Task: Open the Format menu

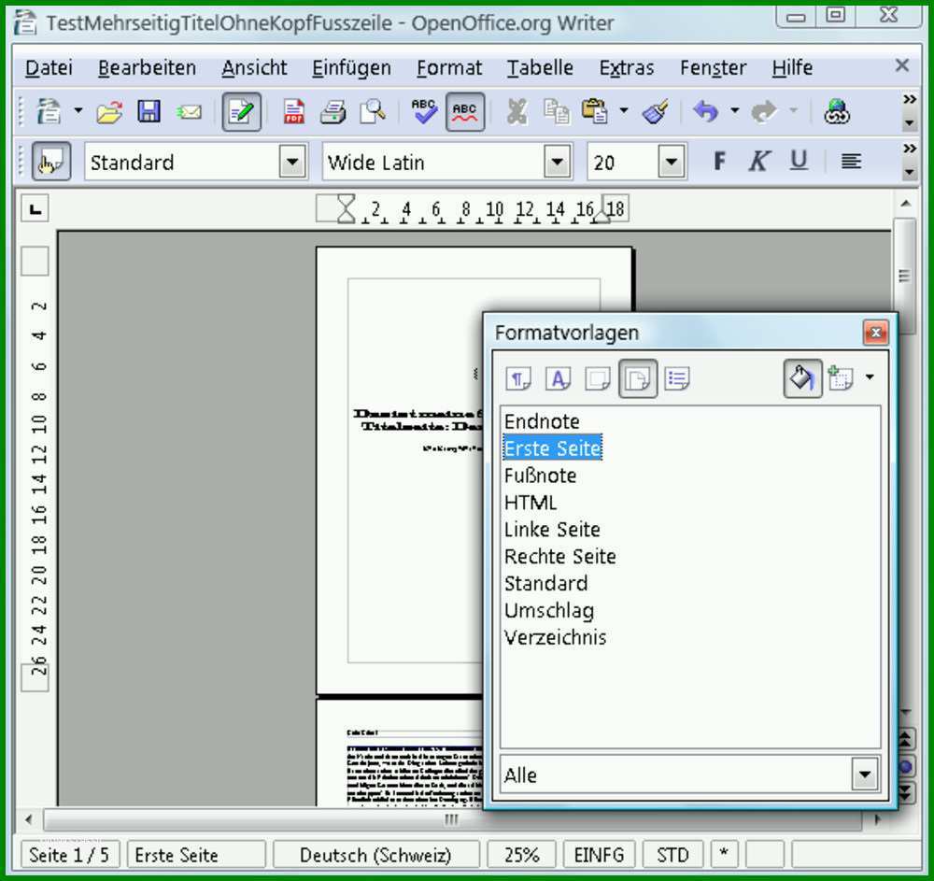Action: click(x=449, y=68)
